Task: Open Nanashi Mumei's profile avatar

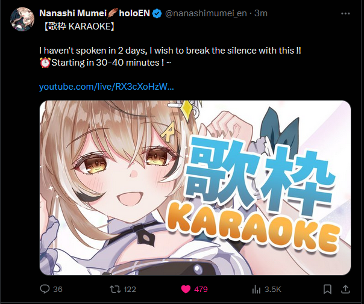Action: pos(22,19)
